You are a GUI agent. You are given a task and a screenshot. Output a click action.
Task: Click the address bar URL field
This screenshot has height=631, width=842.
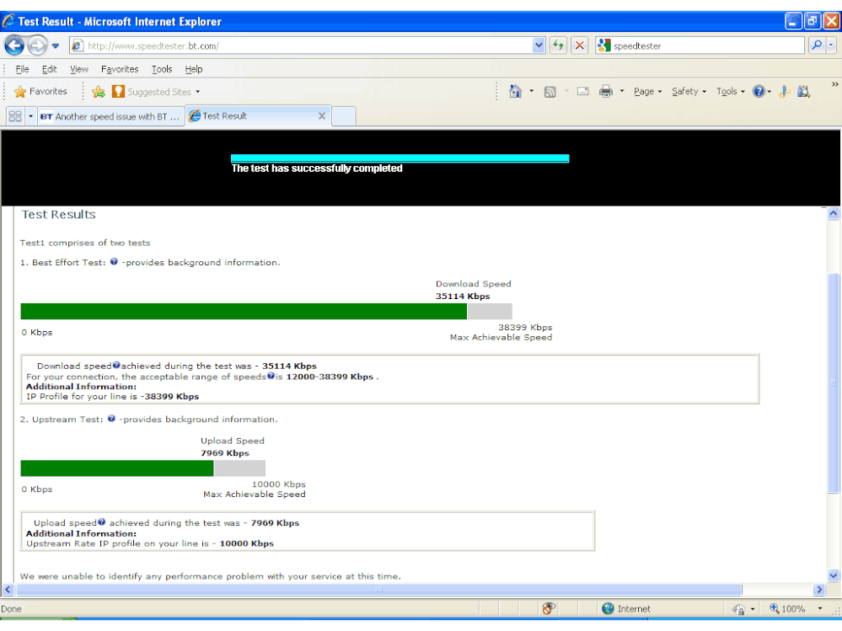coord(301,46)
